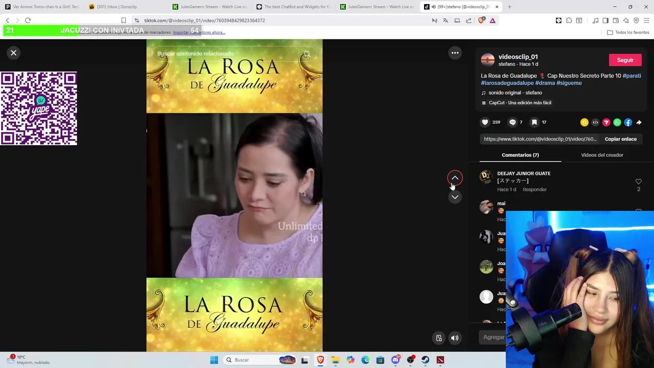Open Steam from the taskbar
This screenshot has width=654, height=368.
[x=425, y=360]
